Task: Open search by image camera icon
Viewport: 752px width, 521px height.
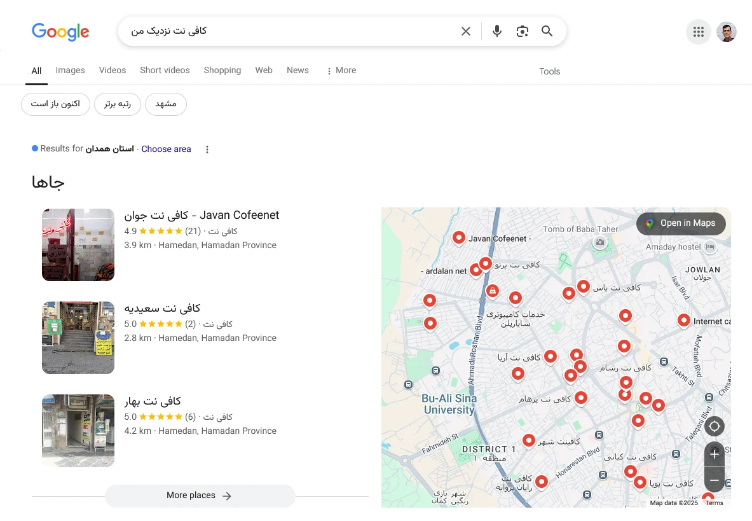Action: click(x=523, y=31)
